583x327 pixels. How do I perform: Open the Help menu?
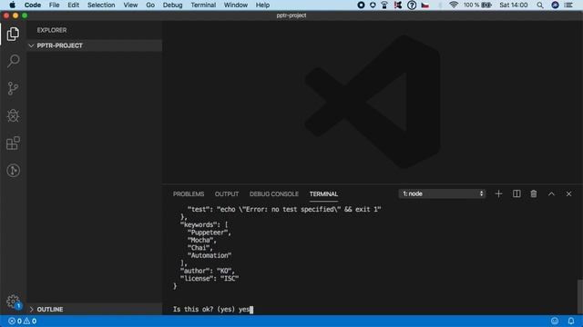pos(262,5)
